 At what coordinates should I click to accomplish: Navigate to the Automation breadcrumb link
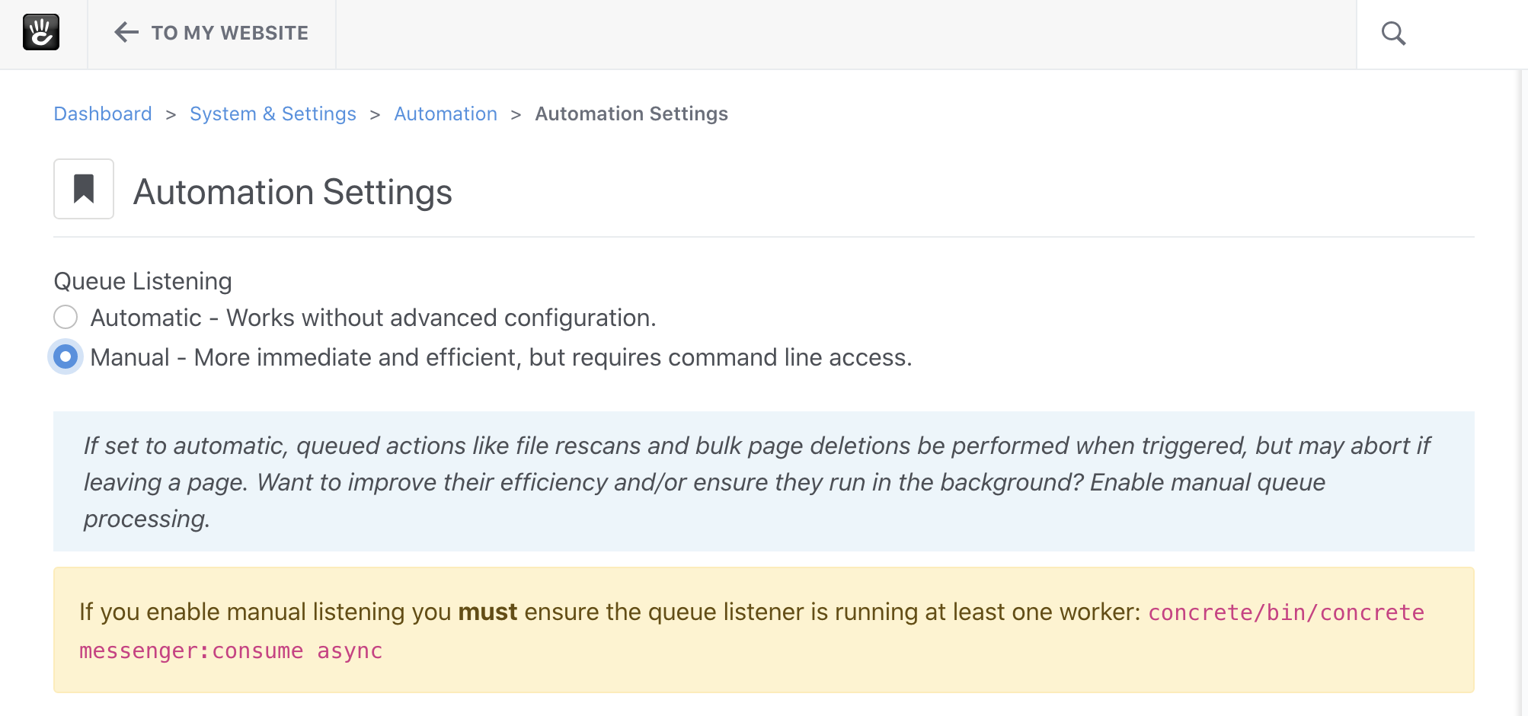(446, 113)
